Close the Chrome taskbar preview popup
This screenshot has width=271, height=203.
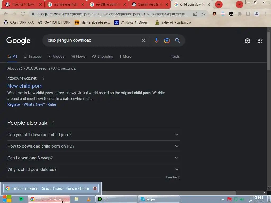click(x=95, y=188)
